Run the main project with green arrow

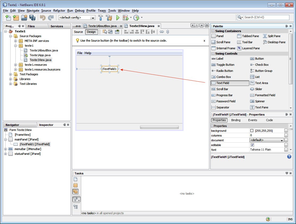click(118, 17)
